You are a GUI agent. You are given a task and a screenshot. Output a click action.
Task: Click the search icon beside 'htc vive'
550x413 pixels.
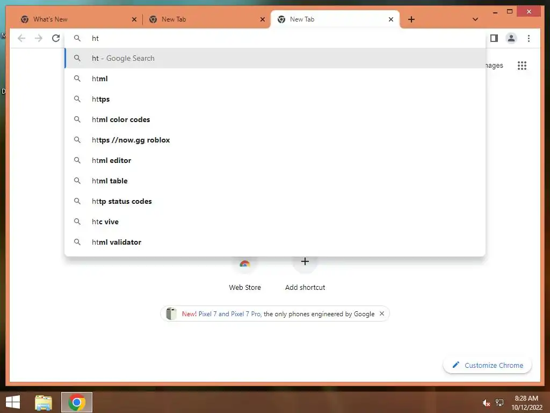point(77,221)
